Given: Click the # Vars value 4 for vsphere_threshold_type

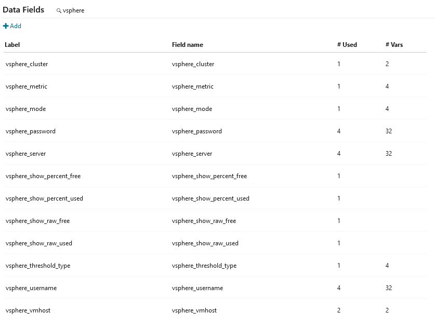Looking at the screenshot, I should click(x=387, y=266).
